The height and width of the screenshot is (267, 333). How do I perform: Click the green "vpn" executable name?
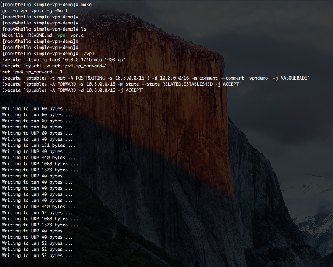pos(61,35)
